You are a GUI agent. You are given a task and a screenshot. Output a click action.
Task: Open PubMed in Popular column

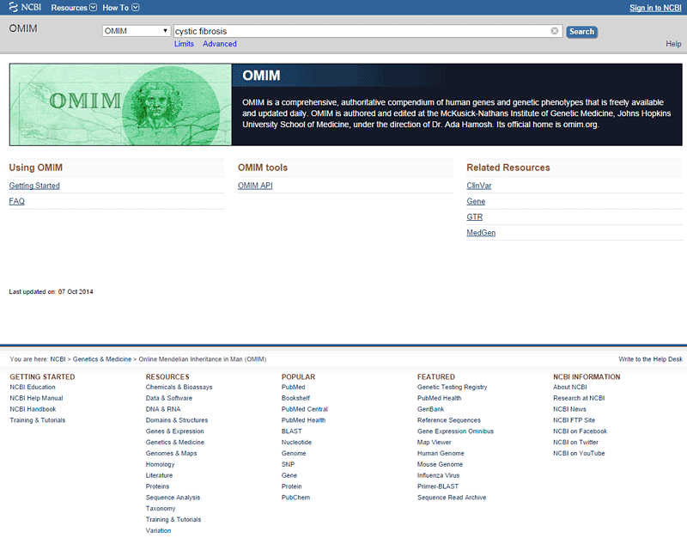293,387
